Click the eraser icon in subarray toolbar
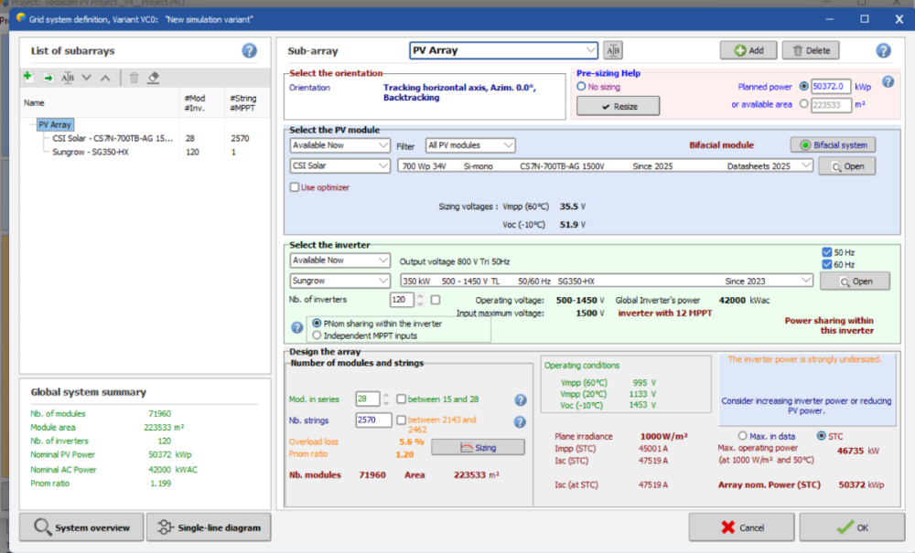The width and height of the screenshot is (915, 553). tap(154, 78)
